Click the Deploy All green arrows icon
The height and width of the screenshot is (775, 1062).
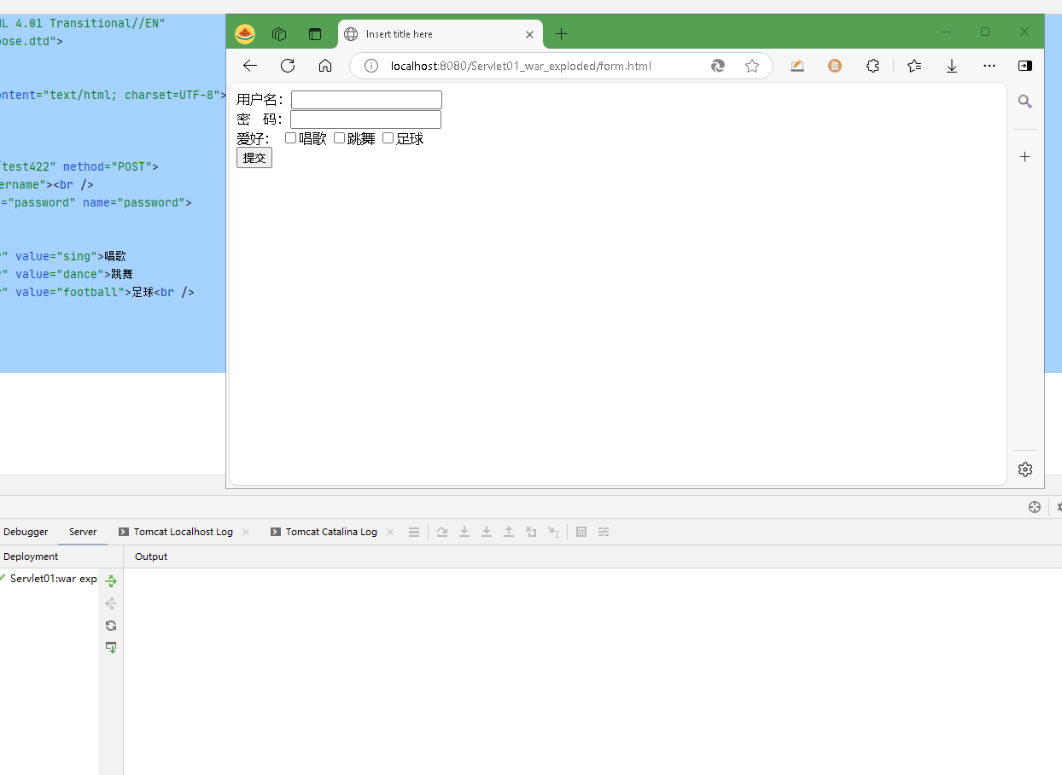[111, 581]
